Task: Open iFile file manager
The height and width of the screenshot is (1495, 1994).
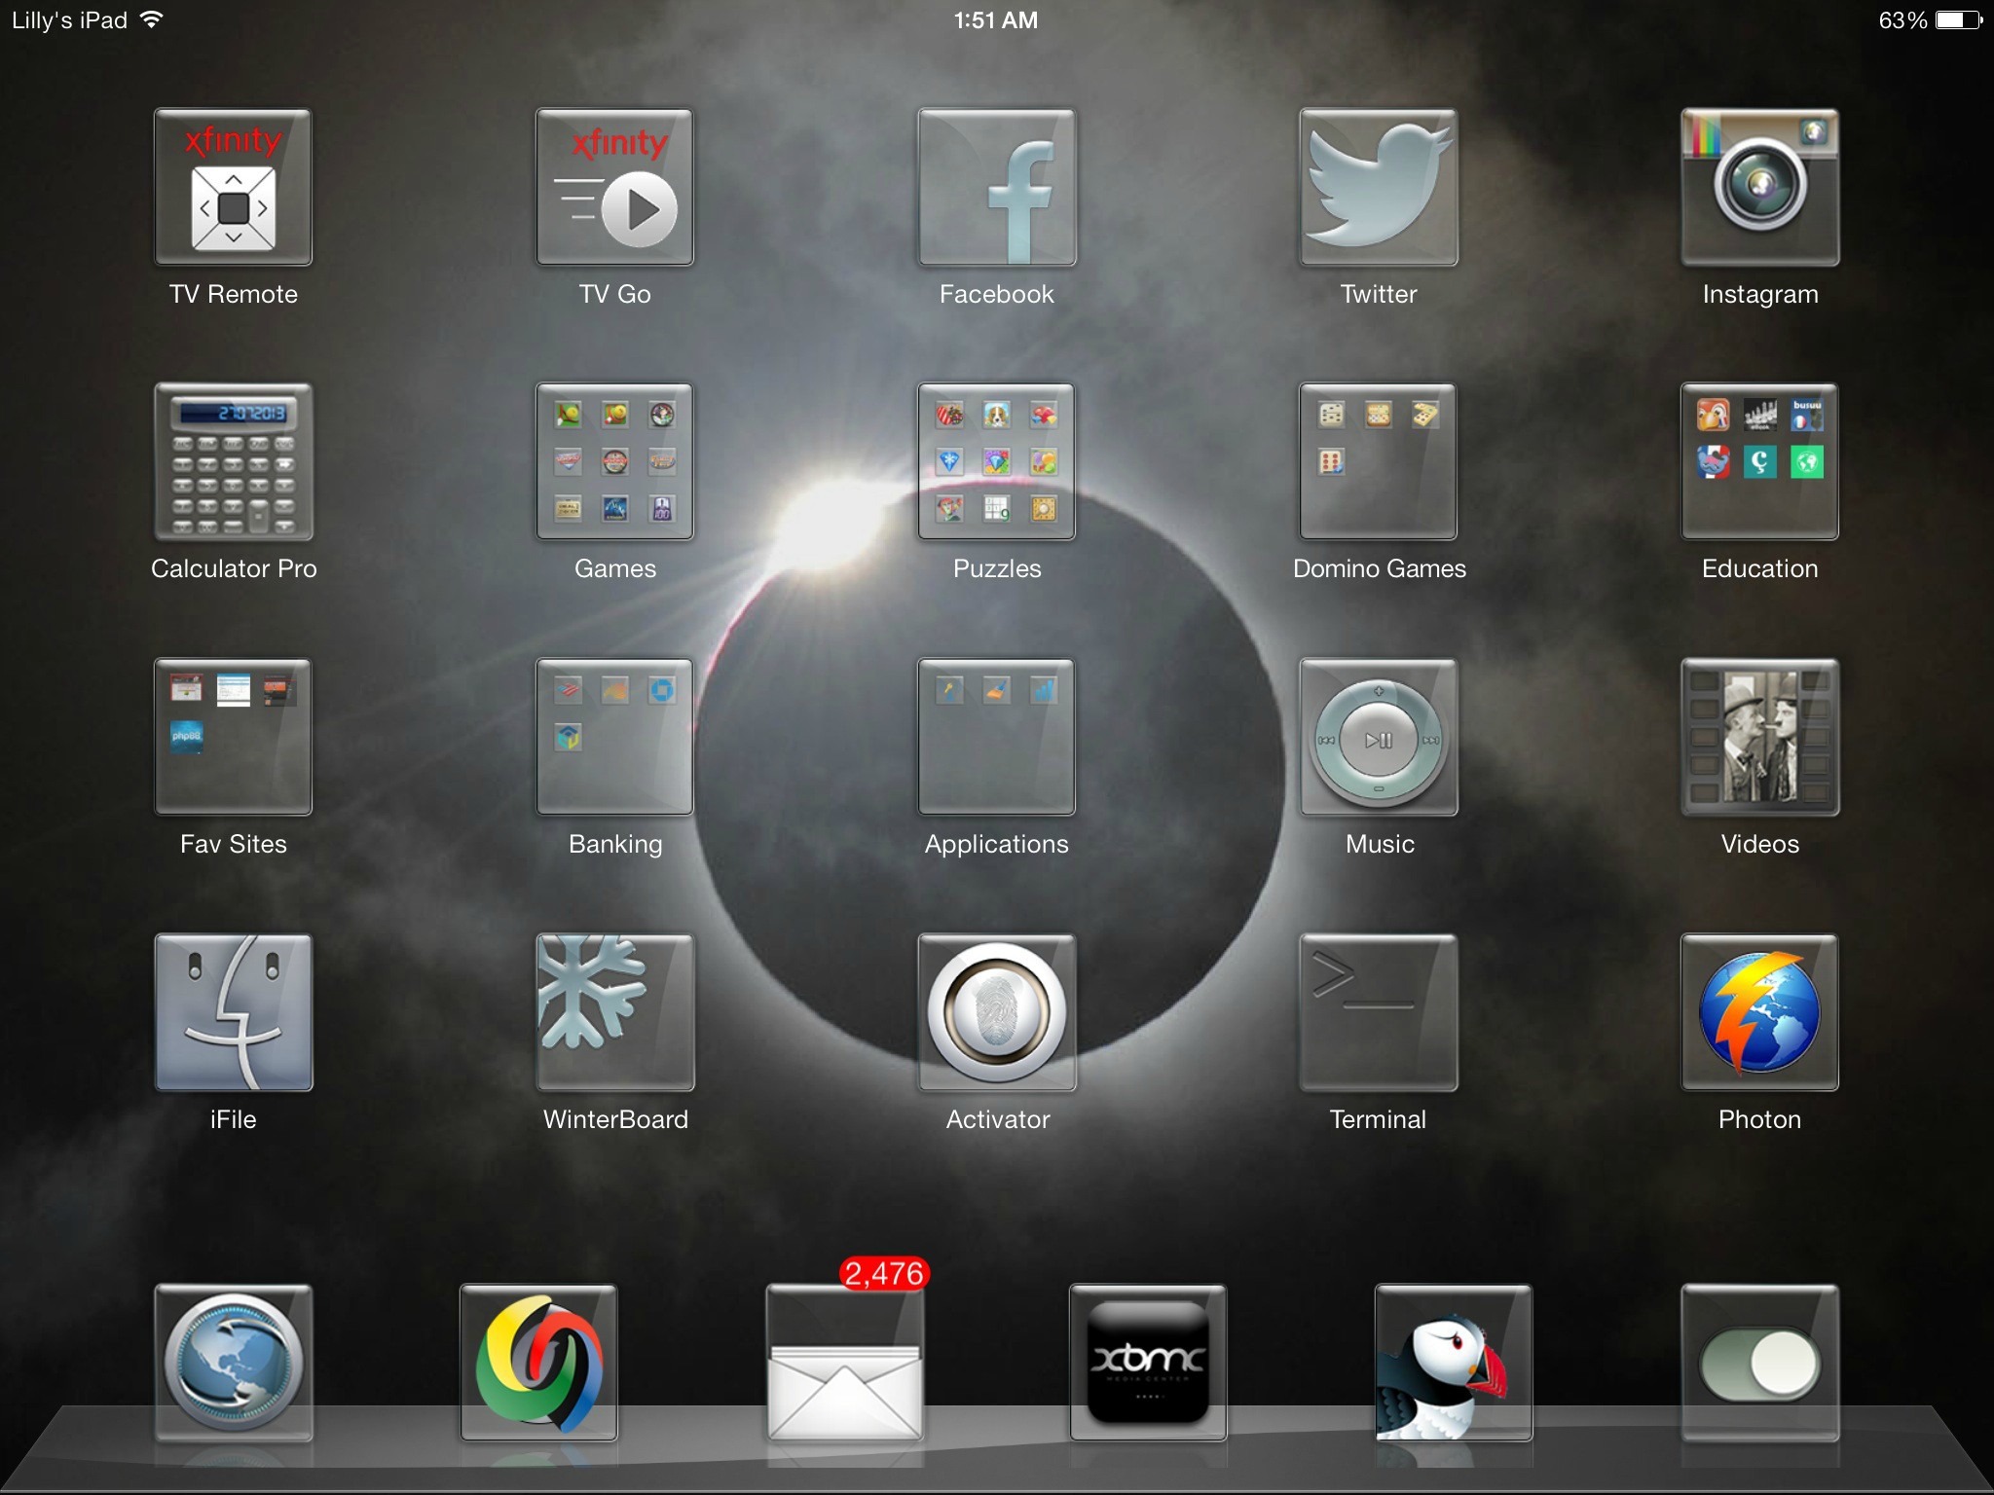Action: click(x=234, y=1012)
